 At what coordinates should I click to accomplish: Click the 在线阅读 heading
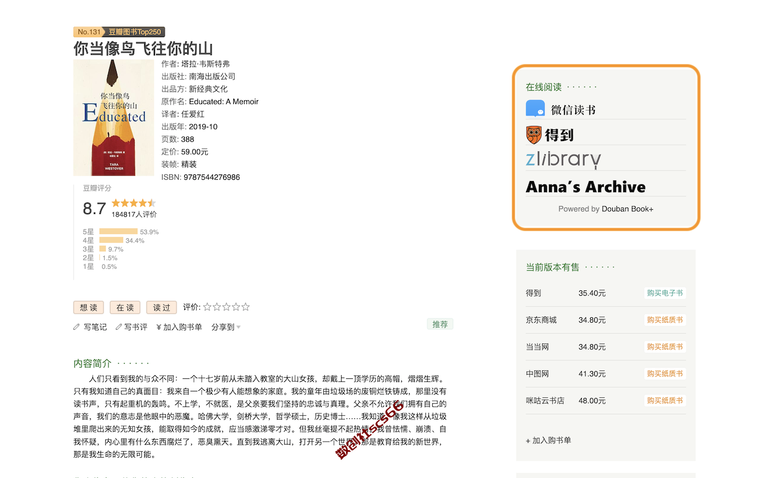[543, 87]
